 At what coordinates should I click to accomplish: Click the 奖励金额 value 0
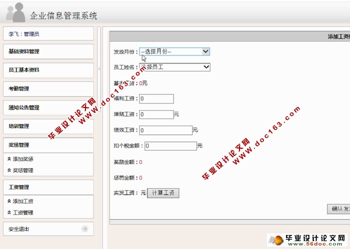pyautogui.click(x=140, y=162)
